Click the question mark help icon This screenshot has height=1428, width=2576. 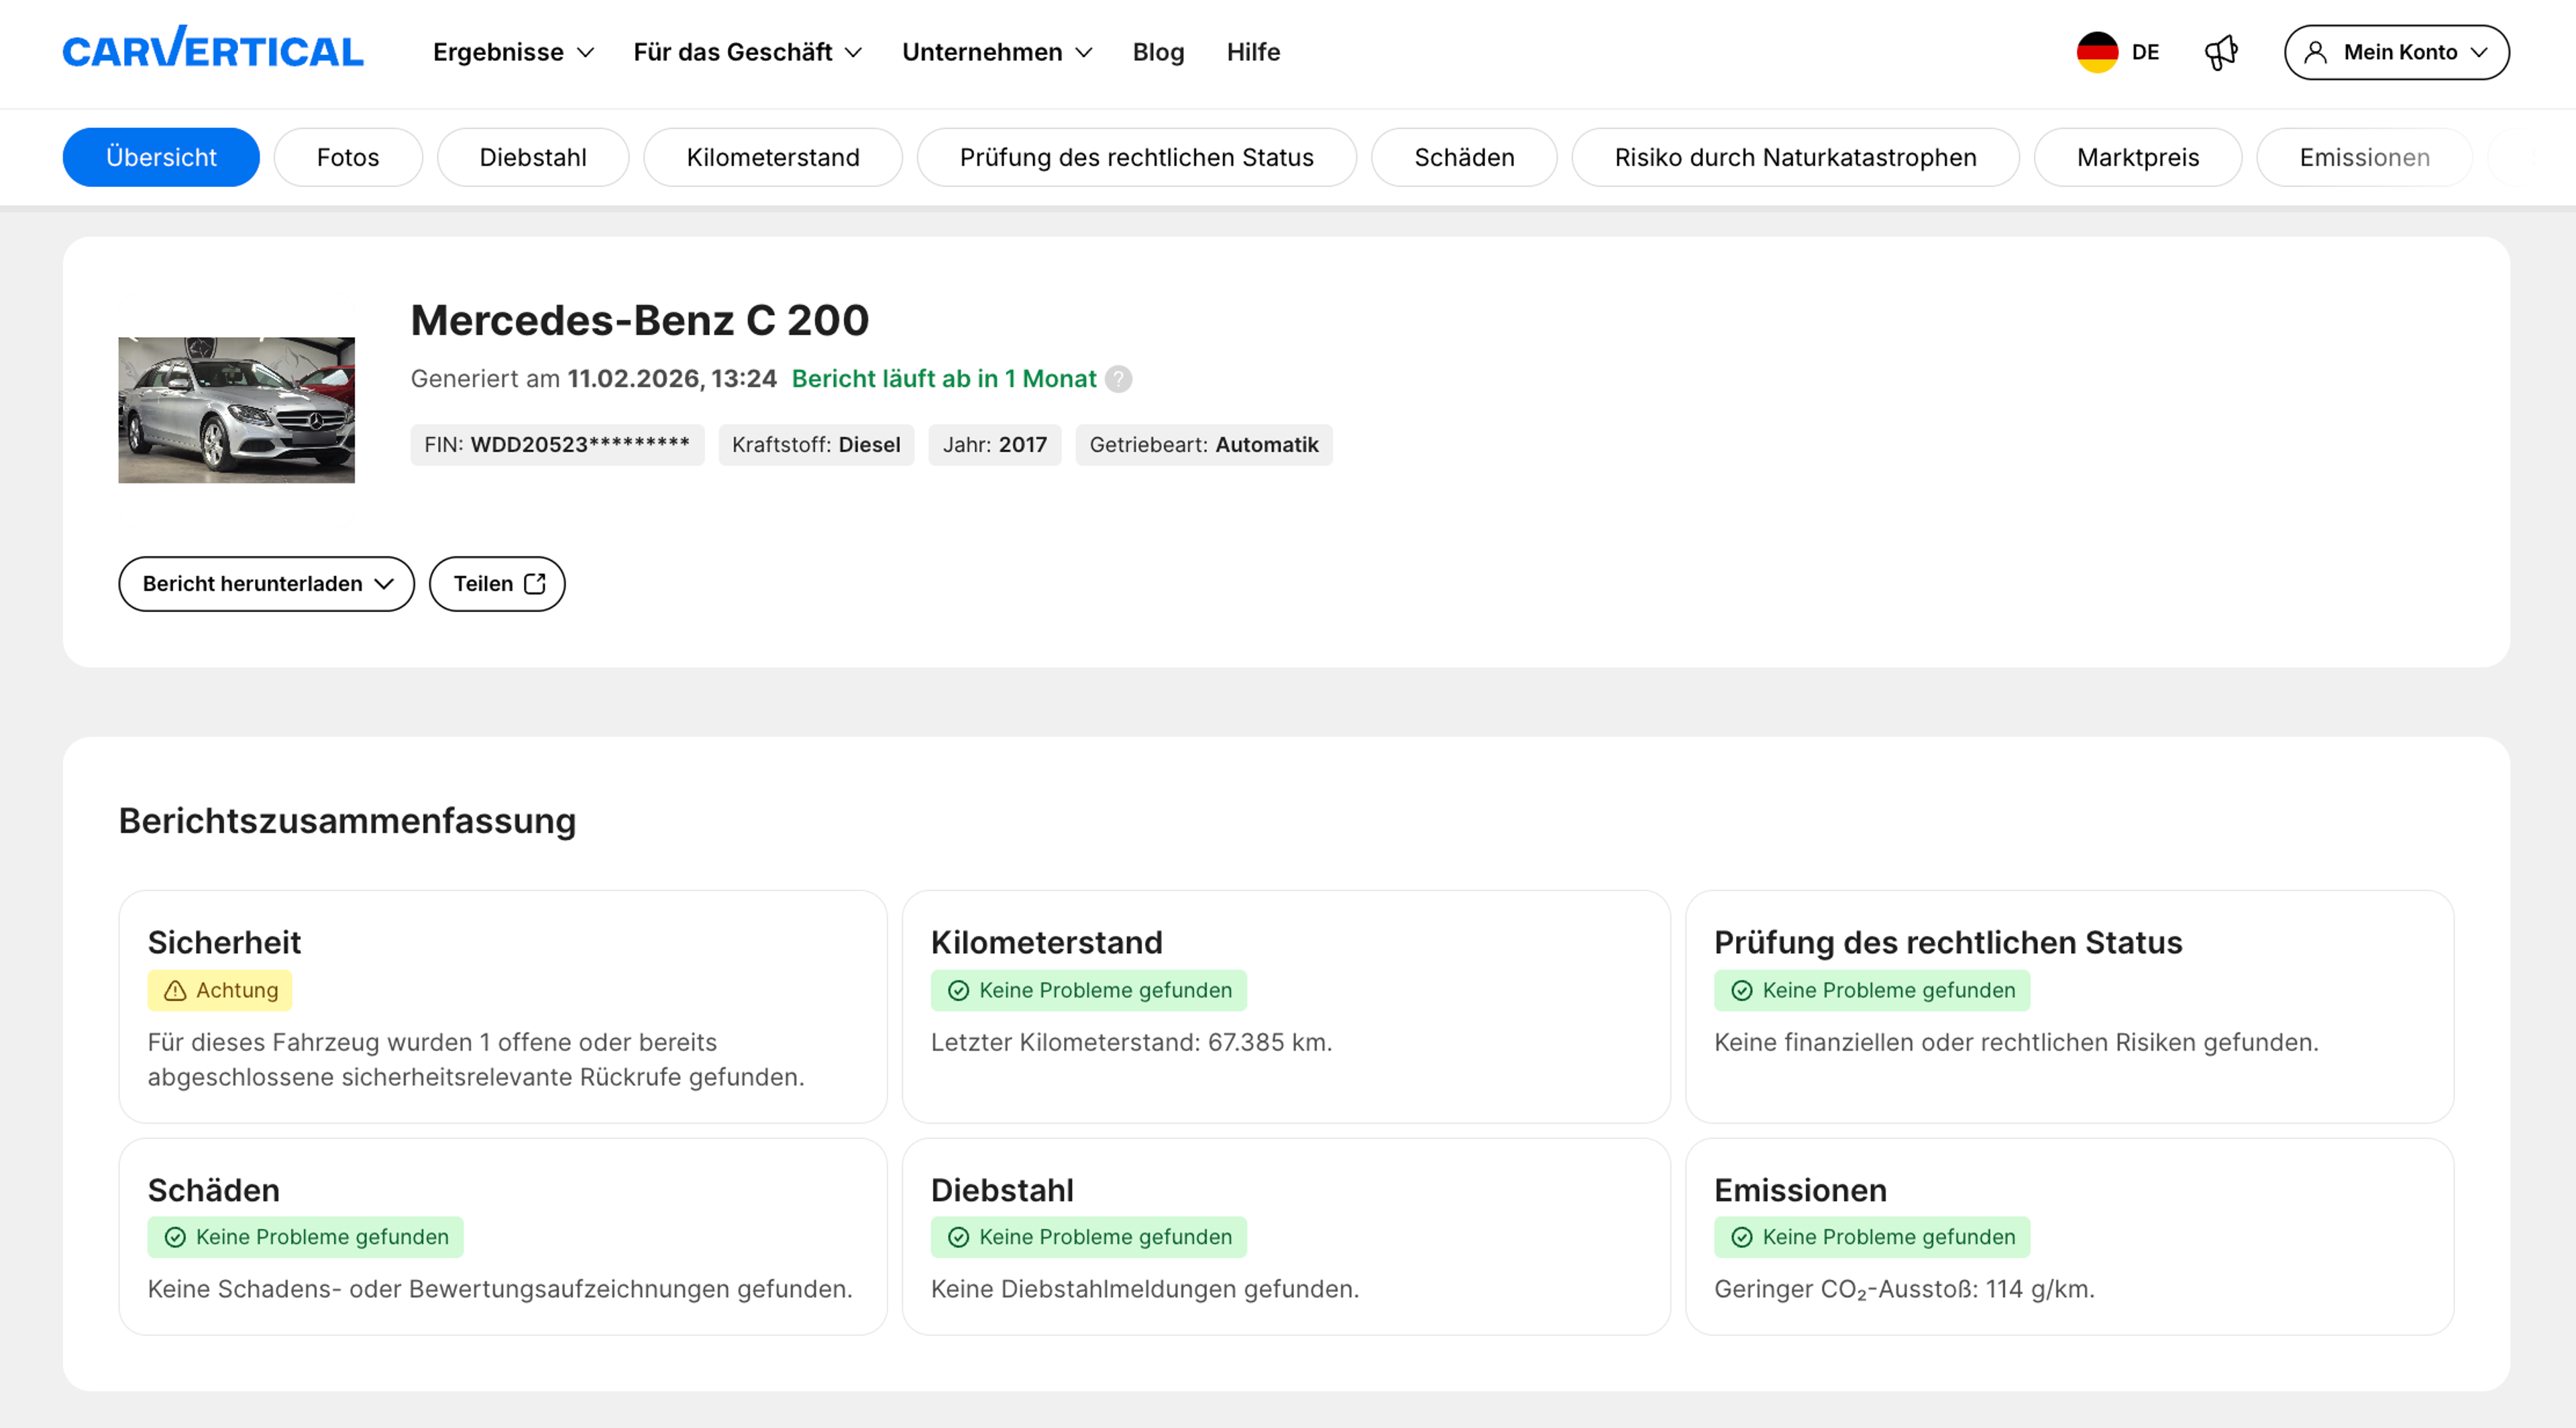click(x=1118, y=379)
